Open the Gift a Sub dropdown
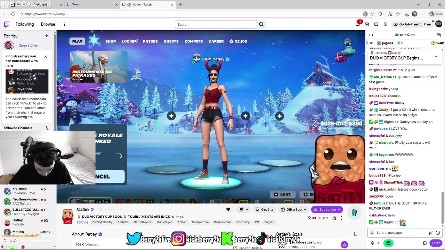 (x=294, y=209)
